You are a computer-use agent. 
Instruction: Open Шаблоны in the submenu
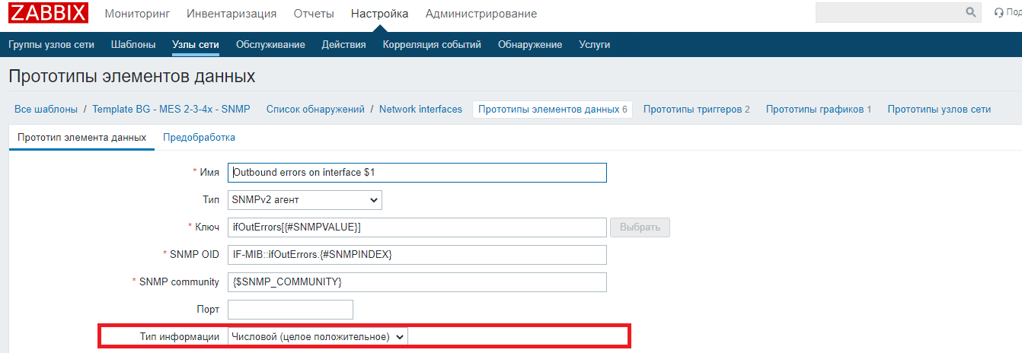click(x=133, y=45)
